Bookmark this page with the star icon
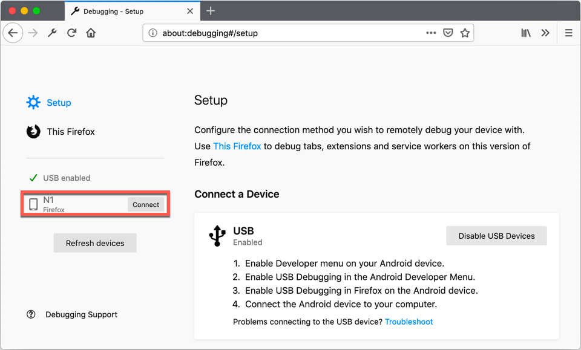The image size is (581, 350). click(x=465, y=32)
